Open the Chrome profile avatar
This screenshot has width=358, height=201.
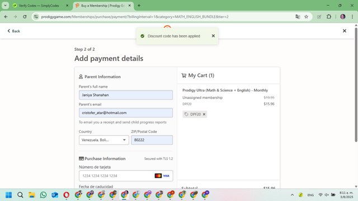click(x=343, y=17)
